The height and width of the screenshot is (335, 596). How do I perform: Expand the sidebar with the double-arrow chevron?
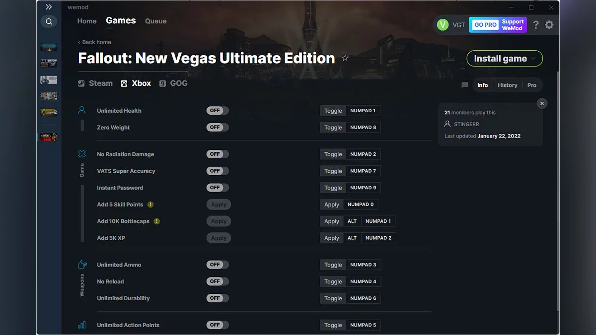click(x=48, y=7)
